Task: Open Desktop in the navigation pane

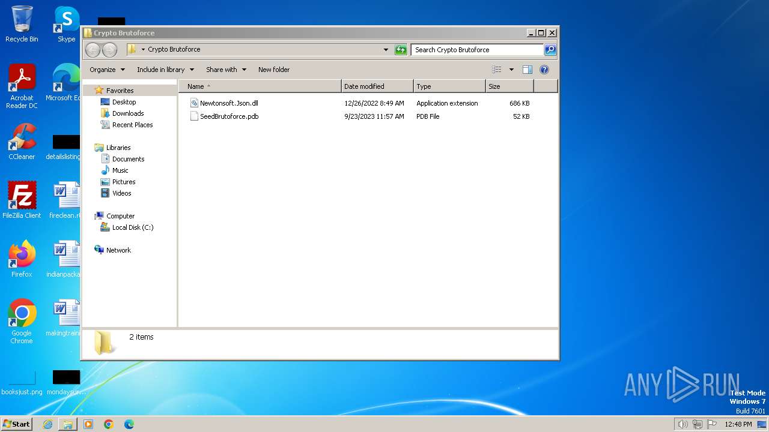Action: pos(124,102)
